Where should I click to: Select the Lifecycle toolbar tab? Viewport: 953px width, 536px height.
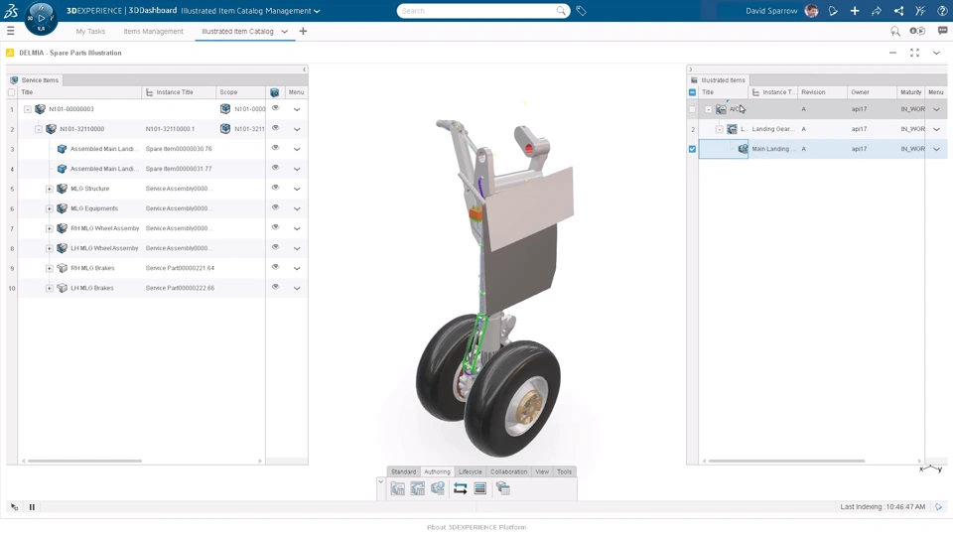pyautogui.click(x=471, y=471)
